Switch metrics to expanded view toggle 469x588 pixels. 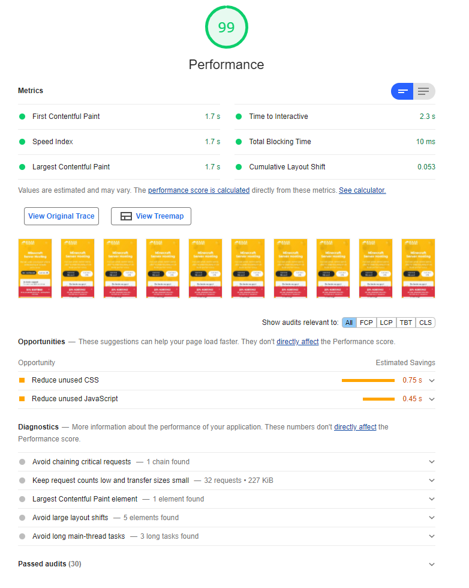[x=424, y=91]
